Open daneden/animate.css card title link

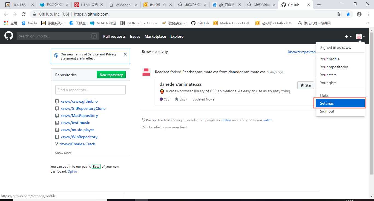(x=180, y=84)
